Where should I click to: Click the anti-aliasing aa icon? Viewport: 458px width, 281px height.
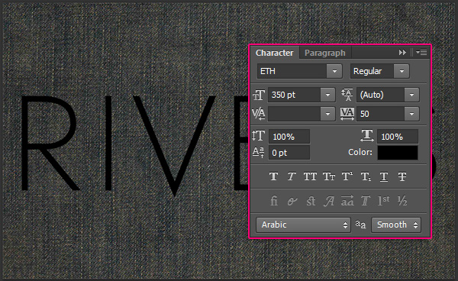(360, 224)
